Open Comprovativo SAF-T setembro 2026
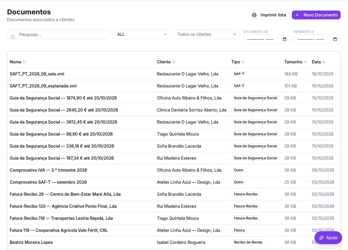Image resolution: width=348 pixels, height=250 pixels. pos(48,182)
